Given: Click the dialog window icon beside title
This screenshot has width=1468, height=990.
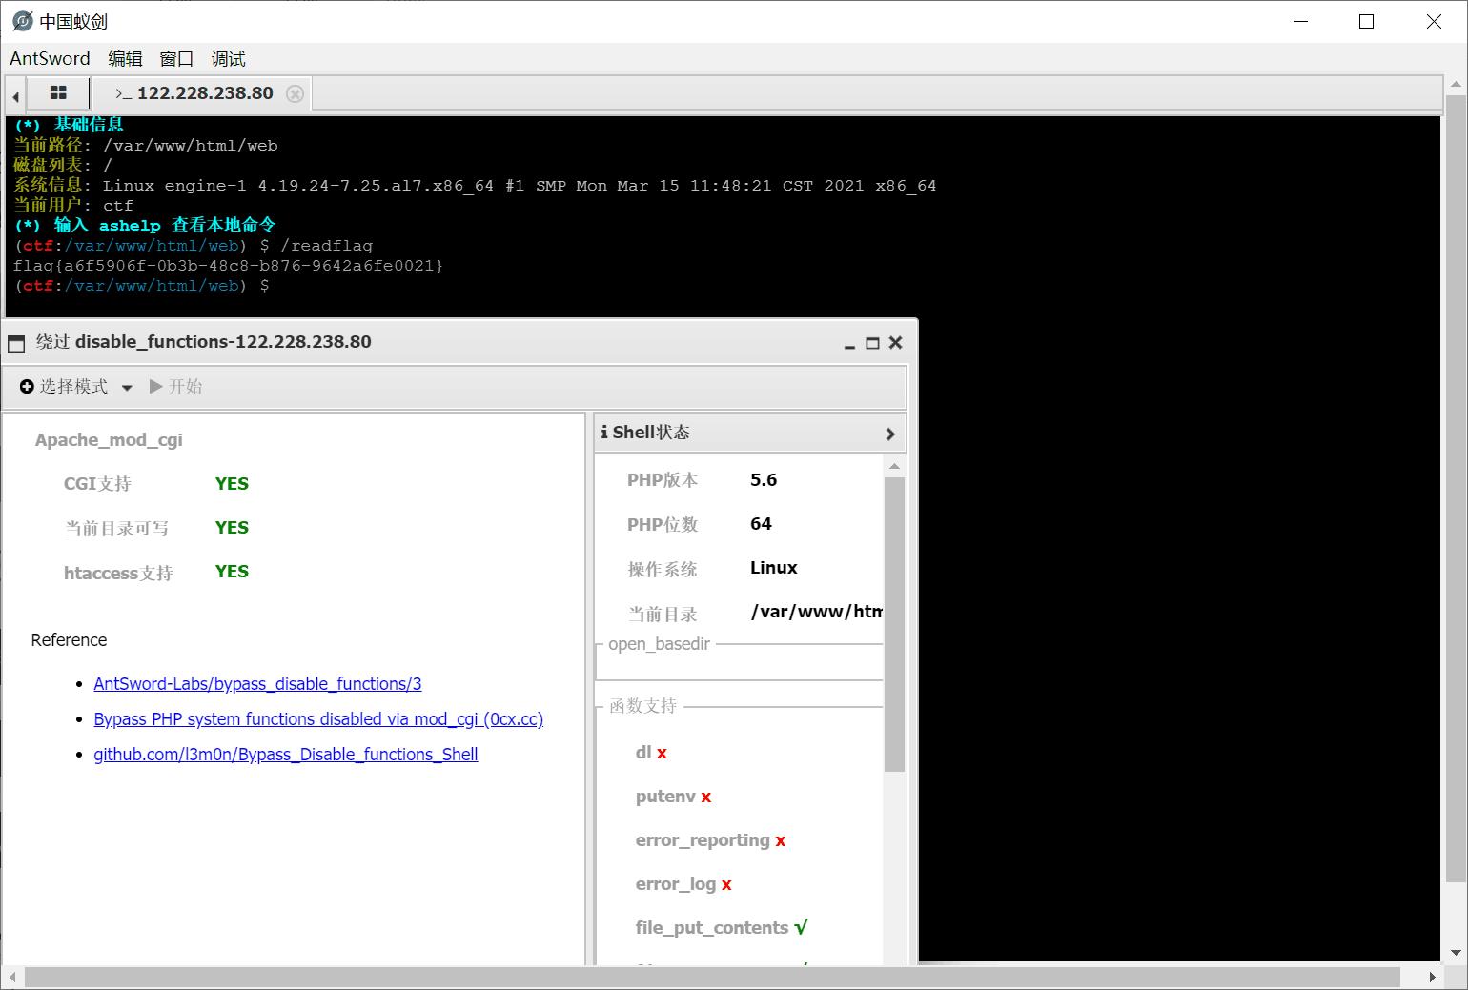Looking at the screenshot, I should pos(16,343).
